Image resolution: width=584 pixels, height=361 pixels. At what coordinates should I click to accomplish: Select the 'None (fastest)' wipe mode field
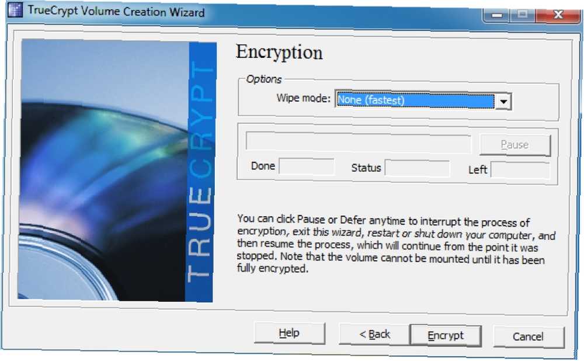(415, 100)
